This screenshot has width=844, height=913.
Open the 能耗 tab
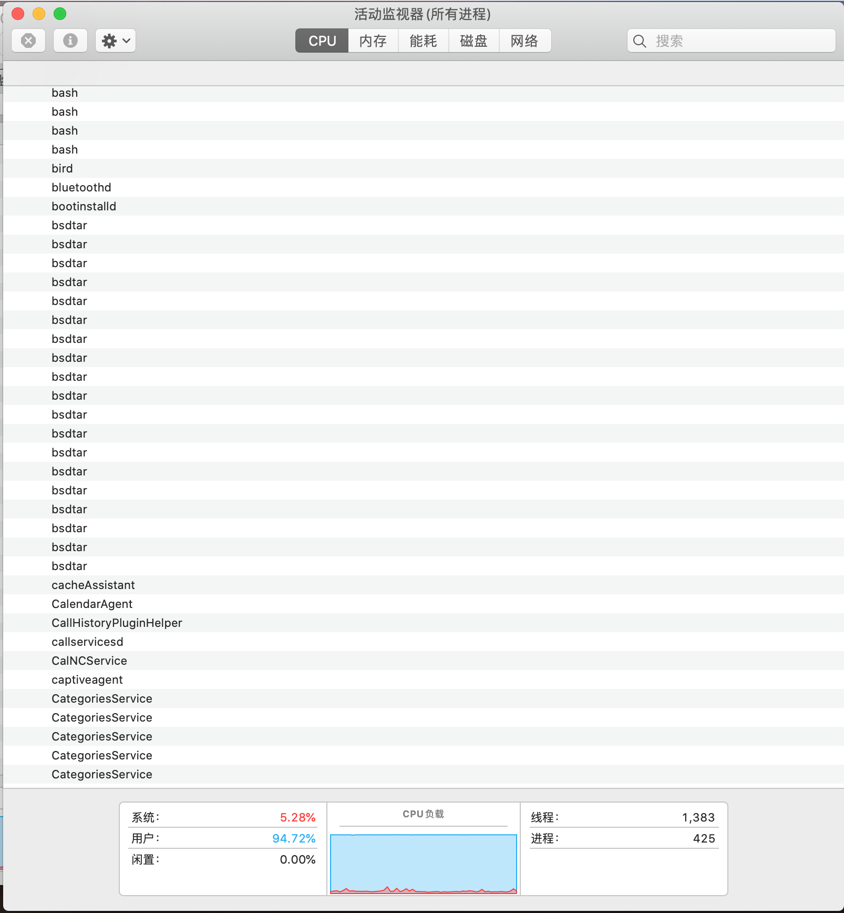click(423, 40)
